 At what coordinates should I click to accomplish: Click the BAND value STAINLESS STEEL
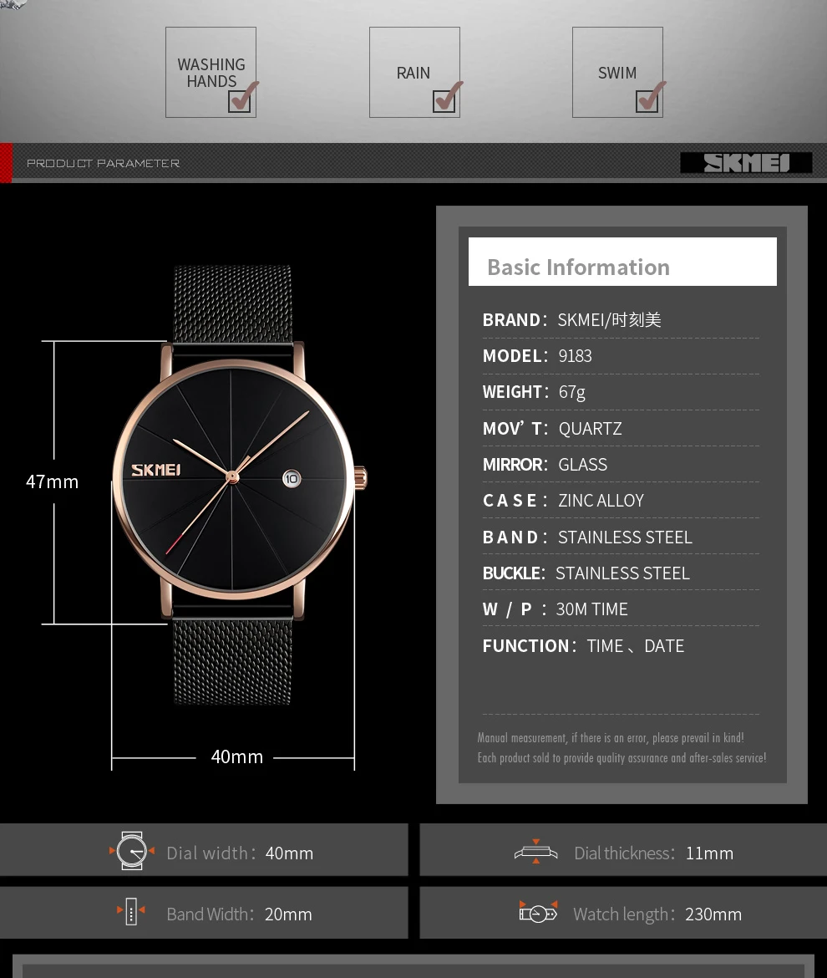click(625, 537)
